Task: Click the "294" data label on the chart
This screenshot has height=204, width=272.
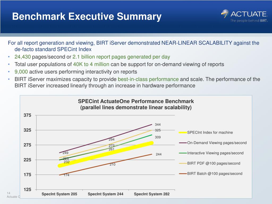Action: coord(112,139)
